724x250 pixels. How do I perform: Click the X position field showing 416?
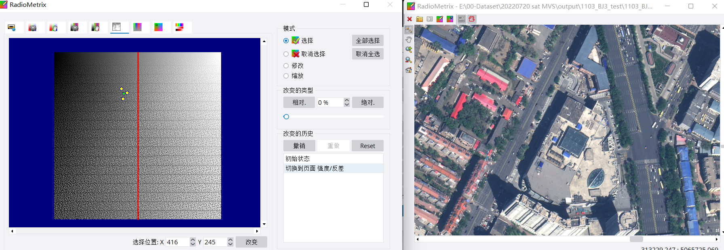pos(177,242)
